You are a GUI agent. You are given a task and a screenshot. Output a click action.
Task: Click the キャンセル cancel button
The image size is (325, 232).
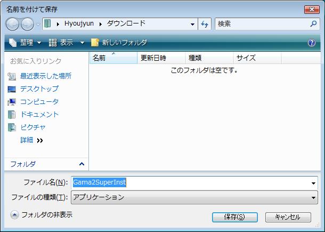click(x=288, y=217)
